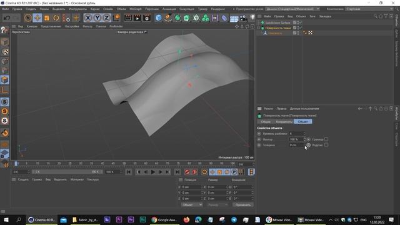Switch to the Basic tab in Attributes

click(266, 122)
